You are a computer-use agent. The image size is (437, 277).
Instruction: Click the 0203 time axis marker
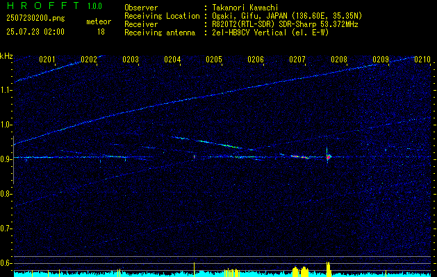coord(131,60)
